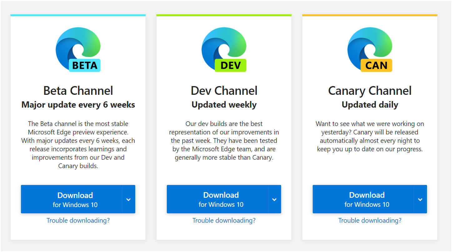Click the Dev Channel heading text
Image resolution: width=452 pixels, height=252 pixels.
point(224,90)
